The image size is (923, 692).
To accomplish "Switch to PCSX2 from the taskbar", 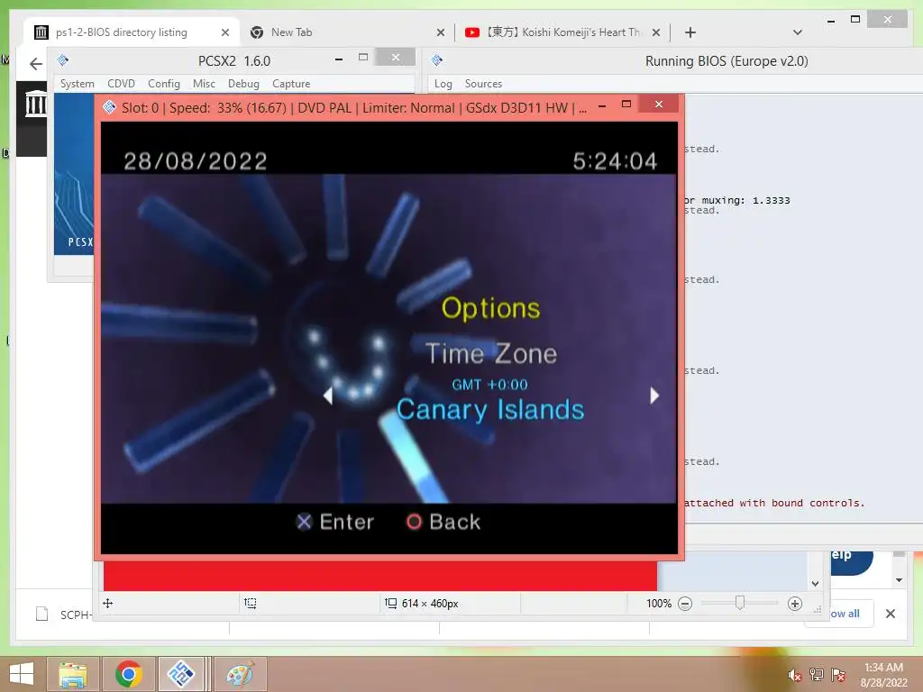I will coord(181,674).
